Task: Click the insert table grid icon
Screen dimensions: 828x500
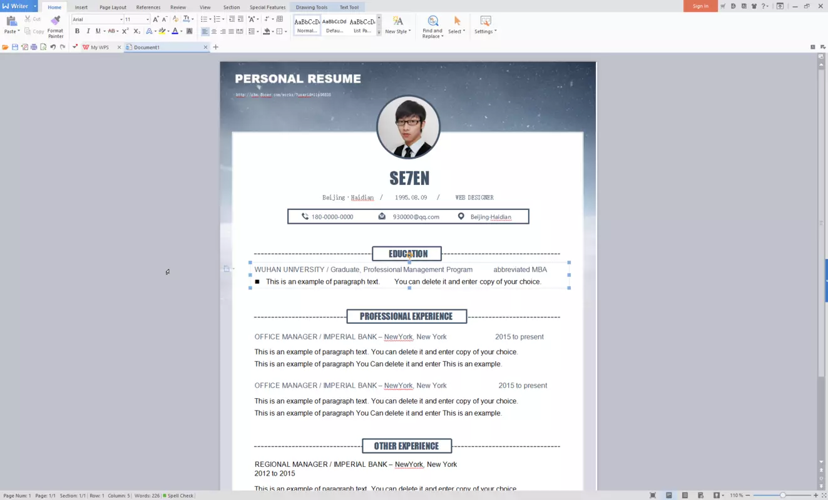Action: (x=280, y=19)
